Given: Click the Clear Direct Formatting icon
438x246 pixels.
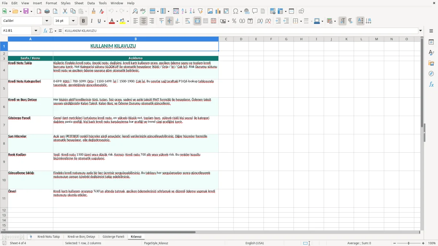Looking at the screenshot, I should 102,11.
